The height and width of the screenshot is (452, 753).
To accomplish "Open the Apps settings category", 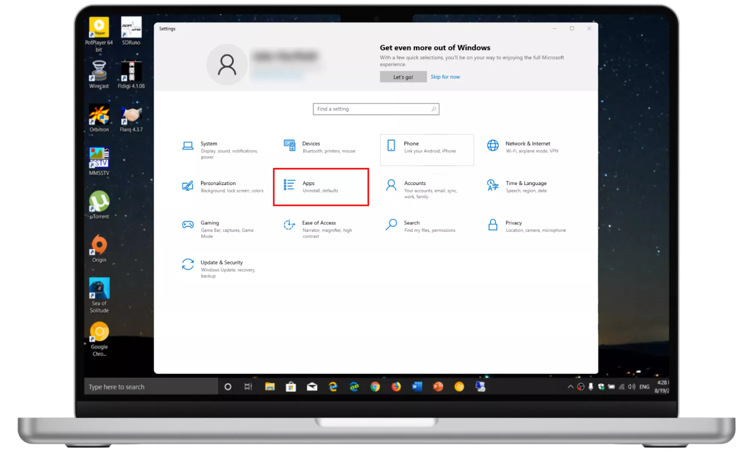I will [x=321, y=187].
